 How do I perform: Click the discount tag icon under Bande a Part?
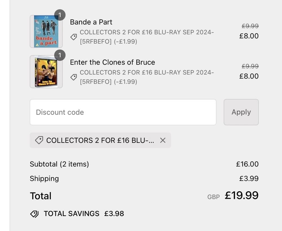point(74,37)
